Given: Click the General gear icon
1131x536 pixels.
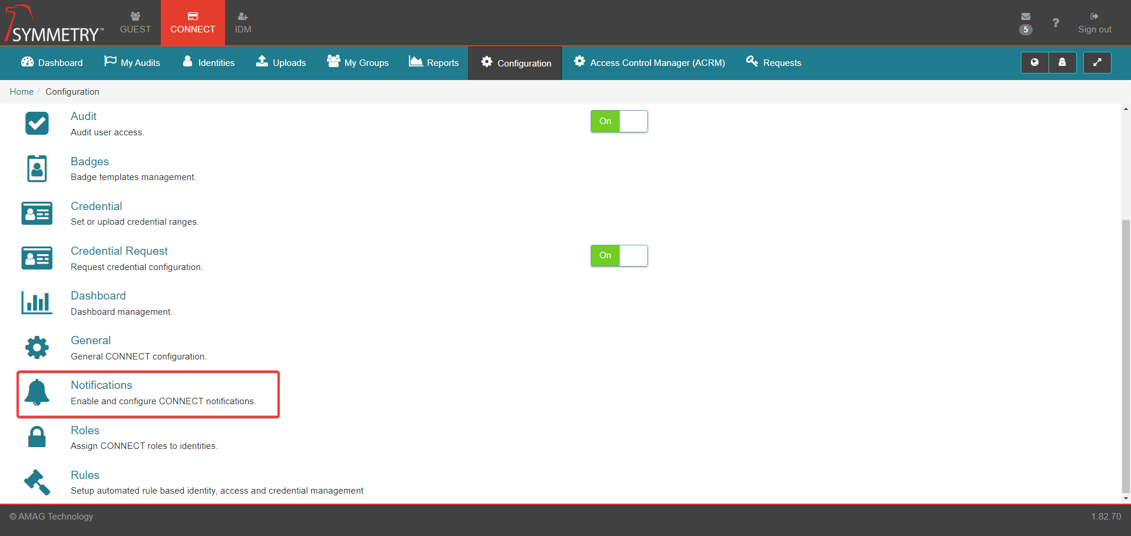Looking at the screenshot, I should (x=37, y=347).
